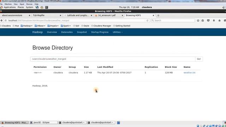The width and height of the screenshot is (226, 127).
Task: Bookmark this page with the star icon
Action: [x=198, y=20]
